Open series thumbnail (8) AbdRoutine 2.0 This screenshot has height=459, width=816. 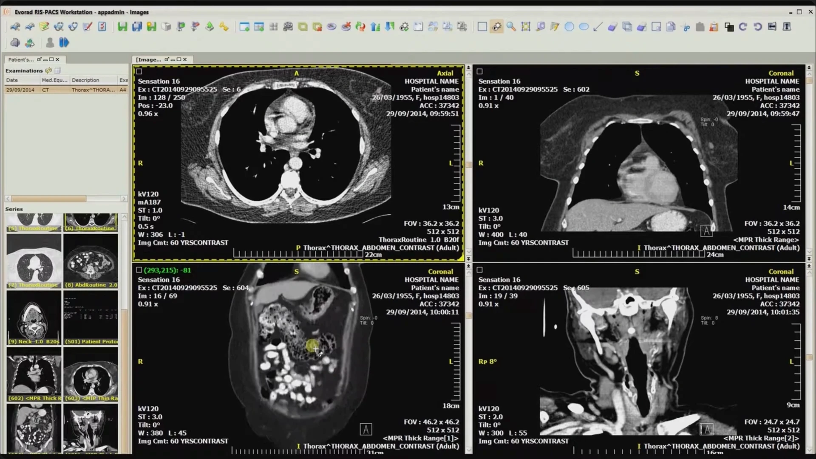coord(91,261)
